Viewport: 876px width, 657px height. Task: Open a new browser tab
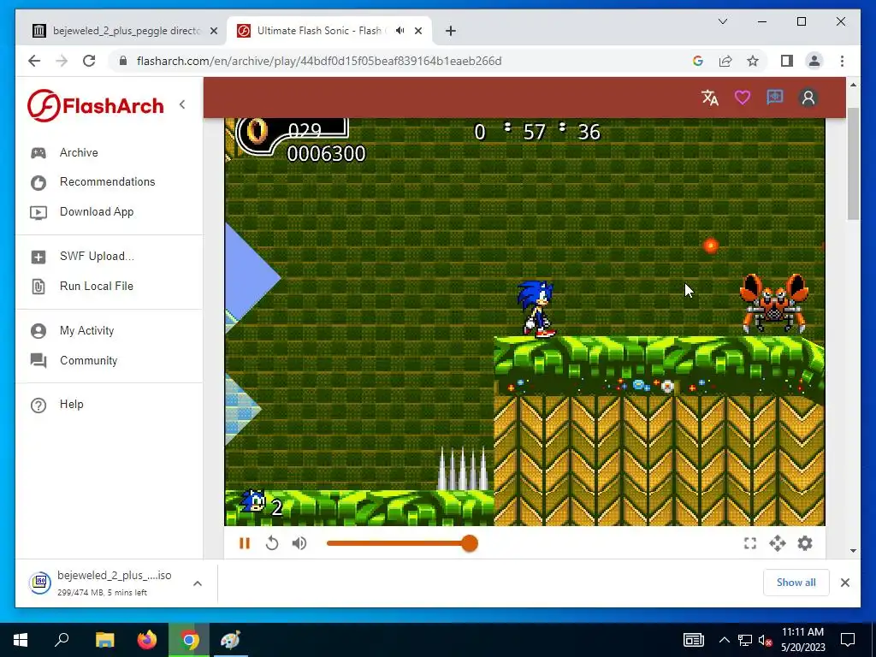[451, 31]
